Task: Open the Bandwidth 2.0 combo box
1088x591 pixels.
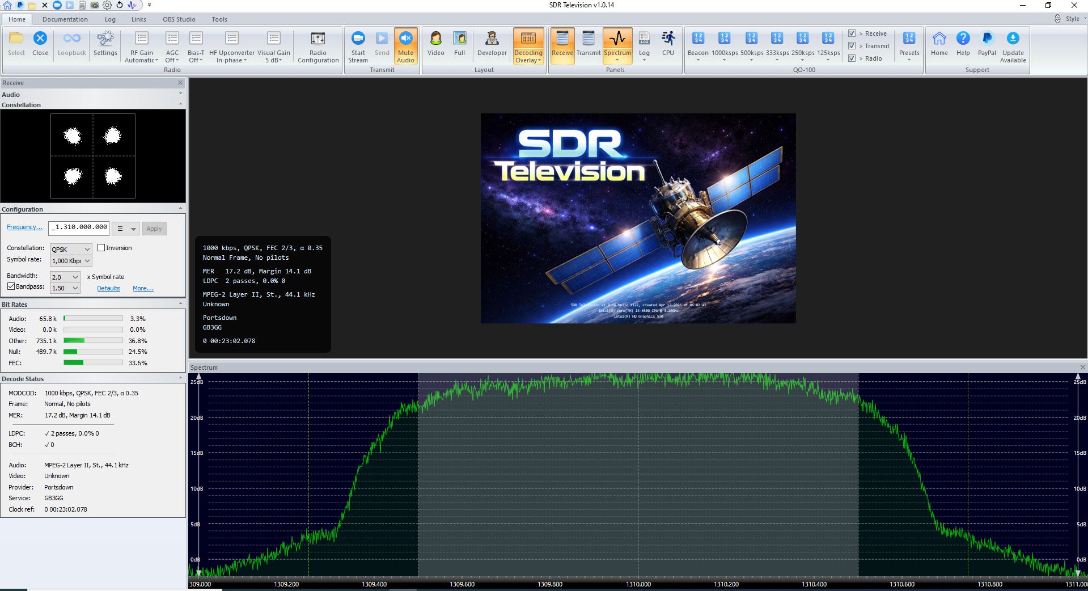Action: coord(65,277)
